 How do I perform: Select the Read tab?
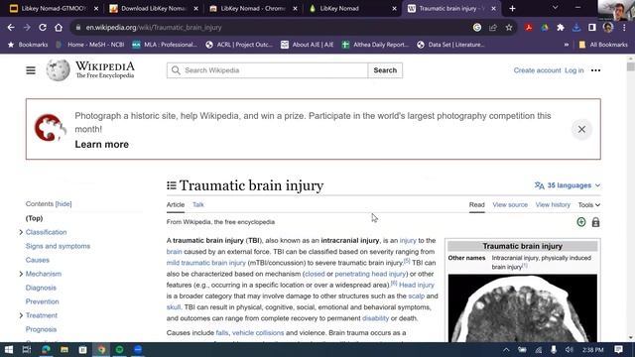476,205
